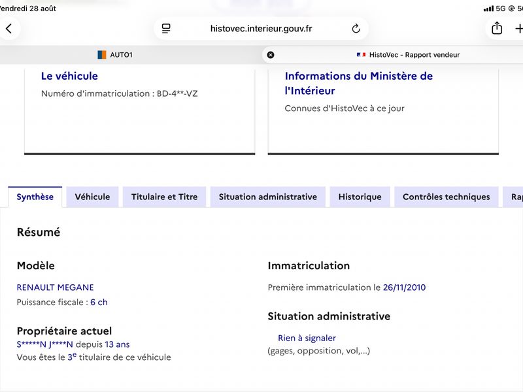
Task: Click the Rien à signaler text
Action: [x=307, y=338]
